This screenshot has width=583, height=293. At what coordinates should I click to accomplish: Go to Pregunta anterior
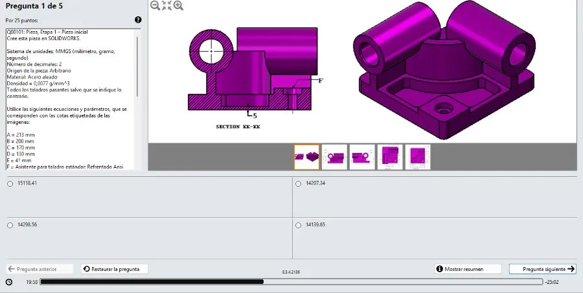click(40, 269)
